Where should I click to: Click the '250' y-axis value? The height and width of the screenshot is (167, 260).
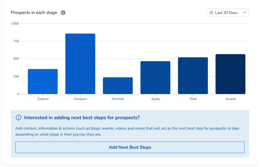click(16, 77)
